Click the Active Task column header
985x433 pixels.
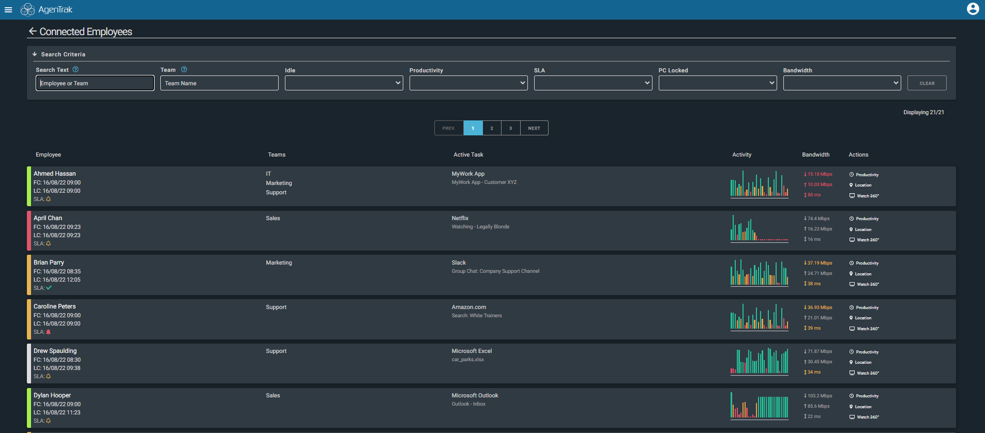point(468,154)
